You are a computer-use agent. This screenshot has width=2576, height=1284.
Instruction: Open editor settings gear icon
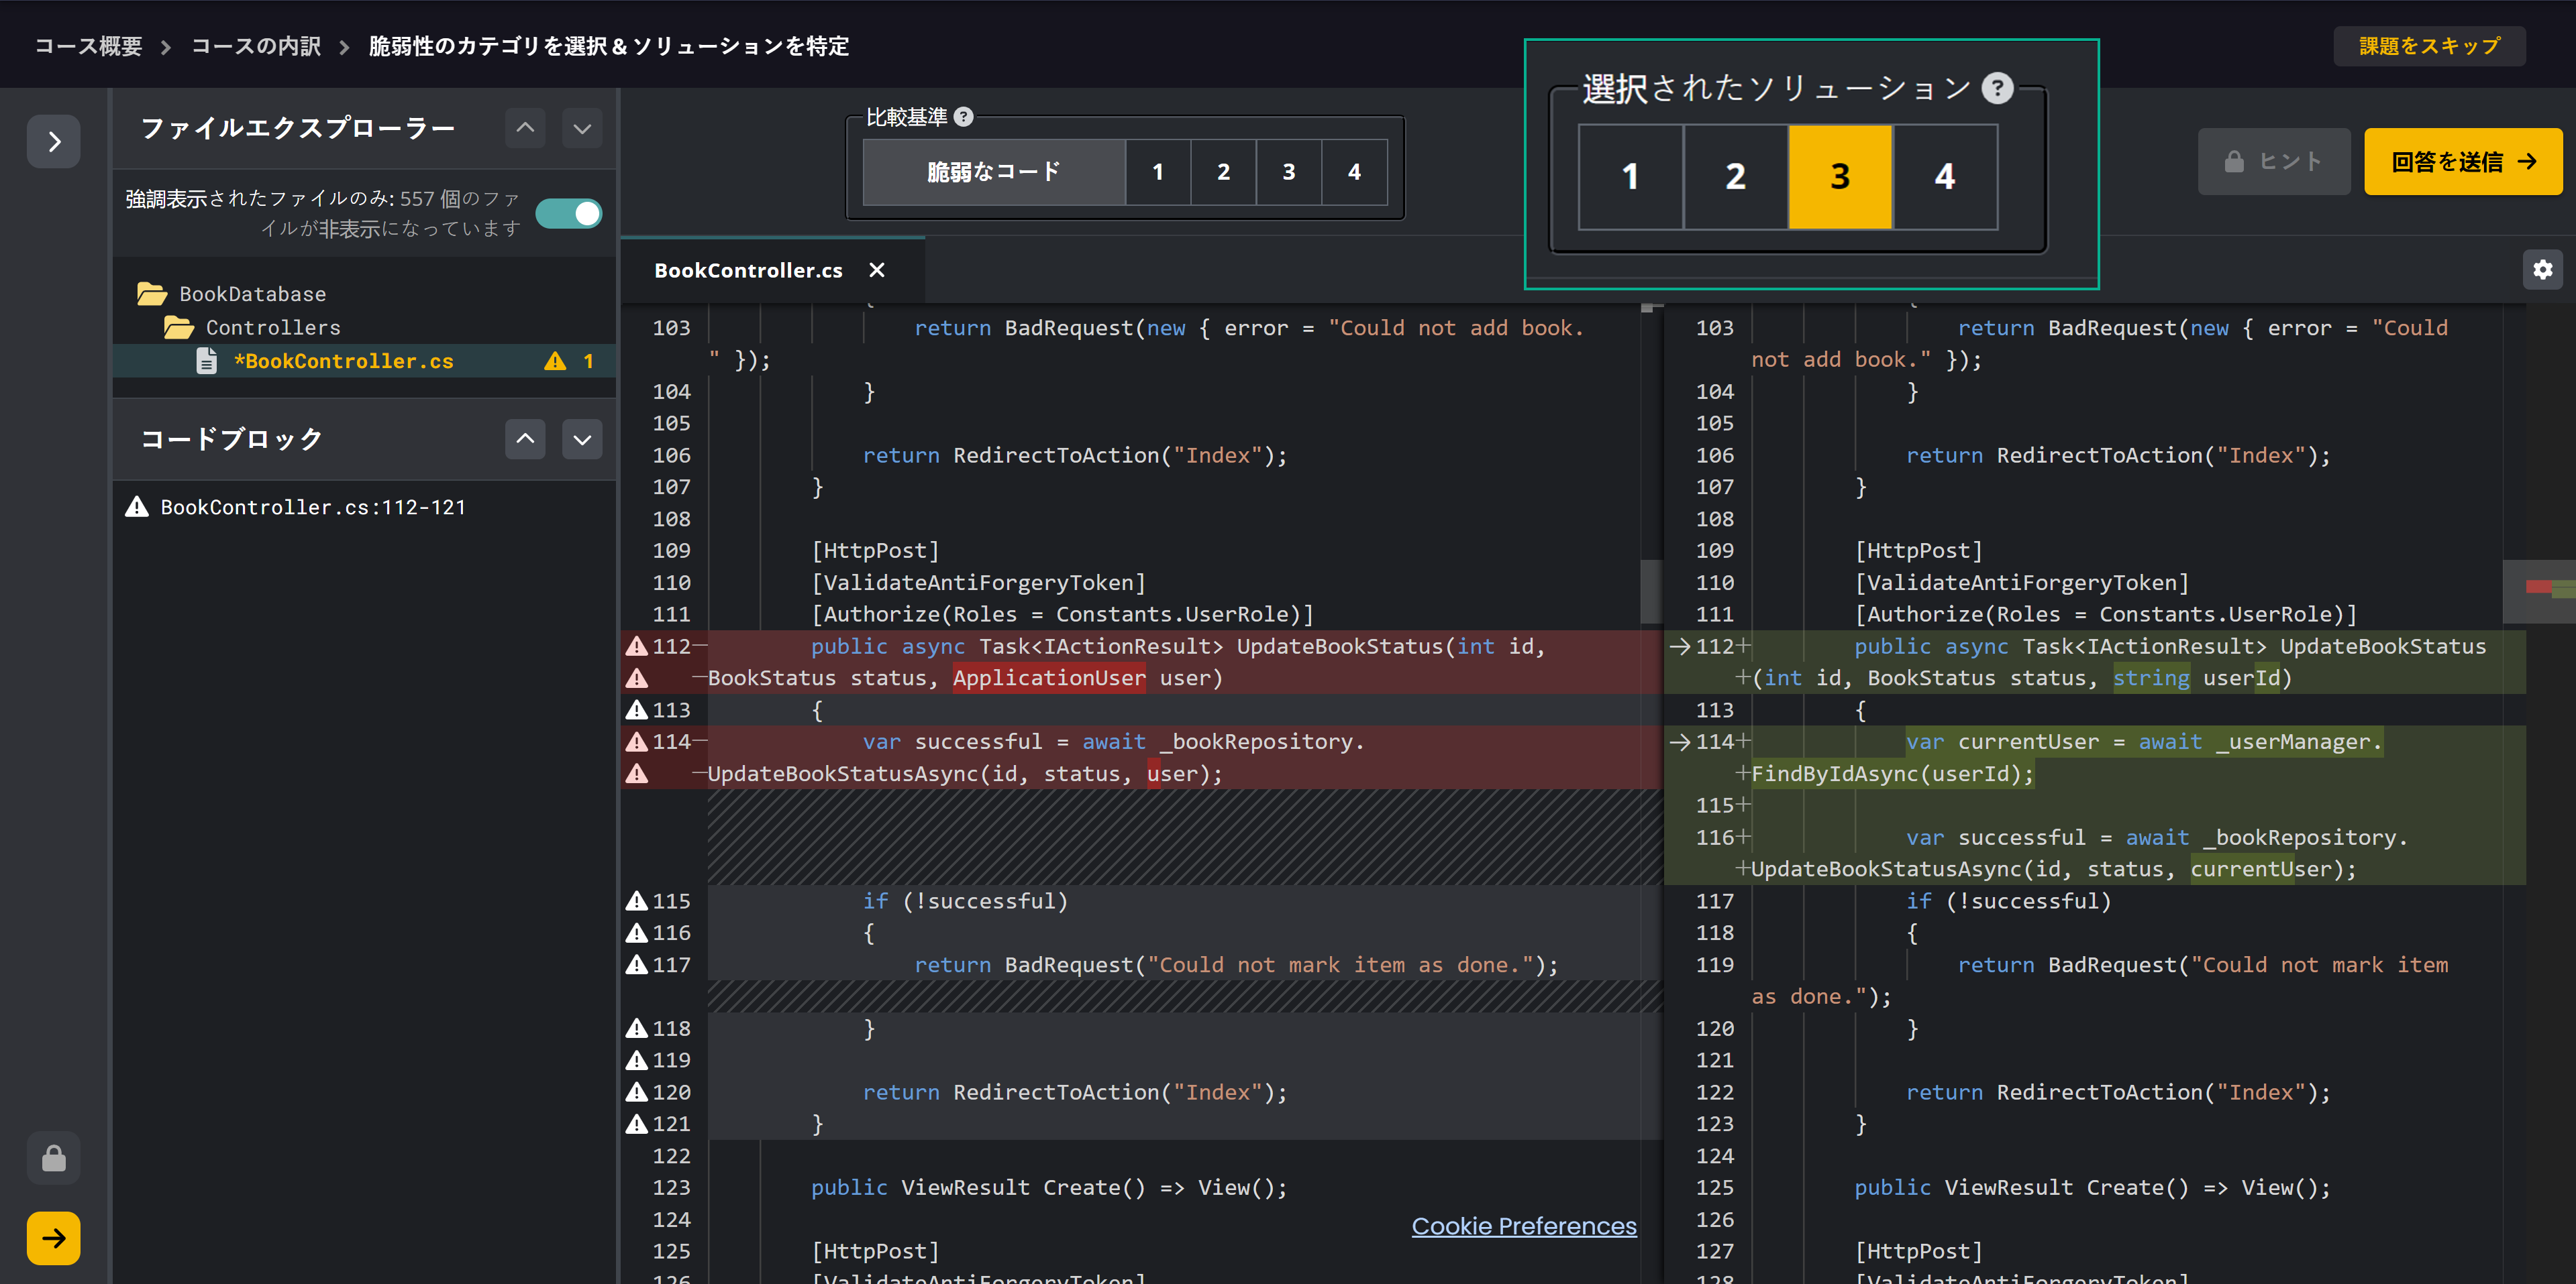click(2543, 270)
